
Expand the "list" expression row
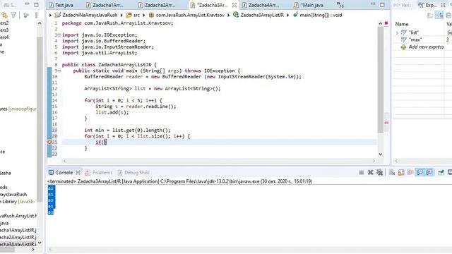coord(397,33)
